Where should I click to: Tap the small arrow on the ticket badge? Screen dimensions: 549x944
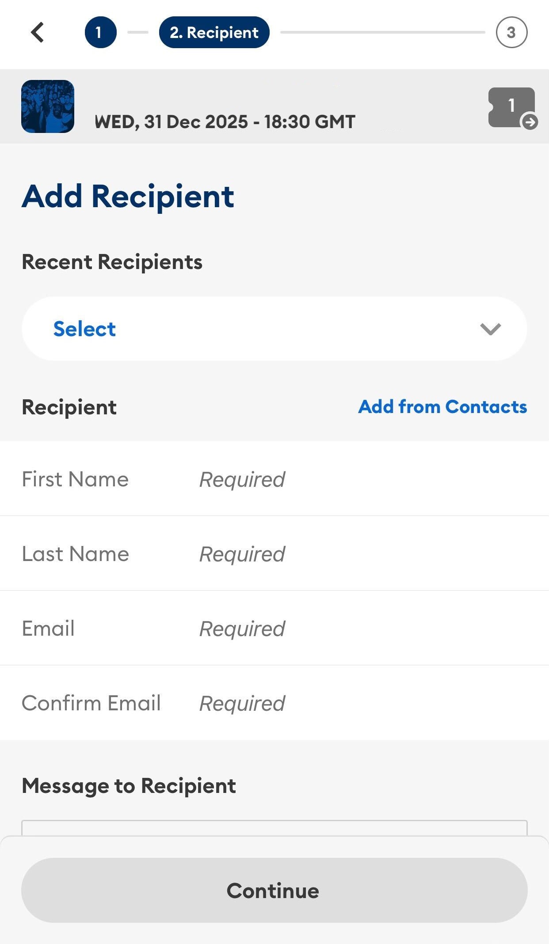pos(530,121)
